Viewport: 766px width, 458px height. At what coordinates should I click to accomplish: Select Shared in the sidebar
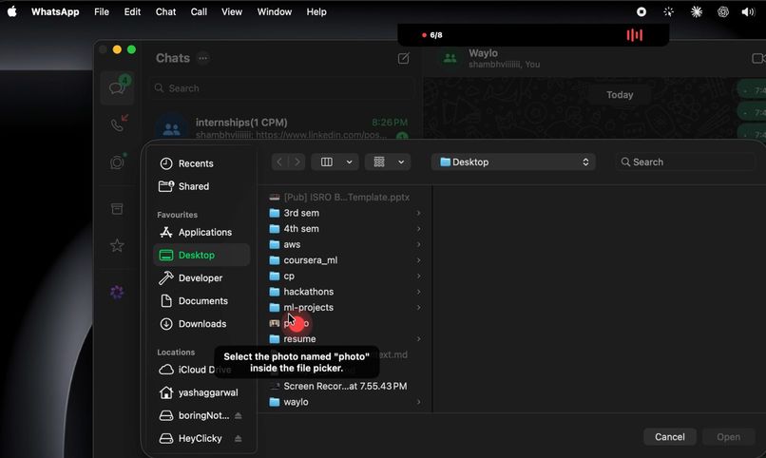(x=201, y=186)
